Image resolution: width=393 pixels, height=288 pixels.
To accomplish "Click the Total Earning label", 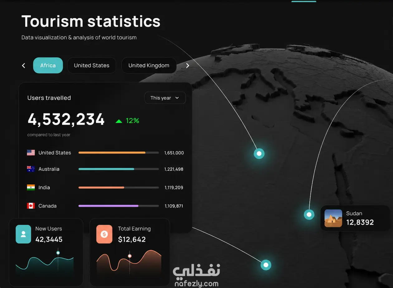I will pos(134,229).
